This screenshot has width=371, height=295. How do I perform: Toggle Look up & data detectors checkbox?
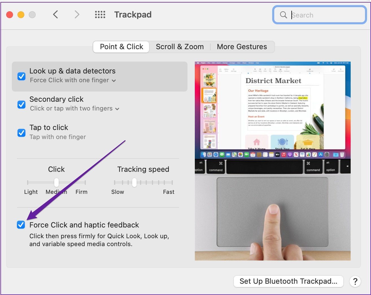(21, 76)
